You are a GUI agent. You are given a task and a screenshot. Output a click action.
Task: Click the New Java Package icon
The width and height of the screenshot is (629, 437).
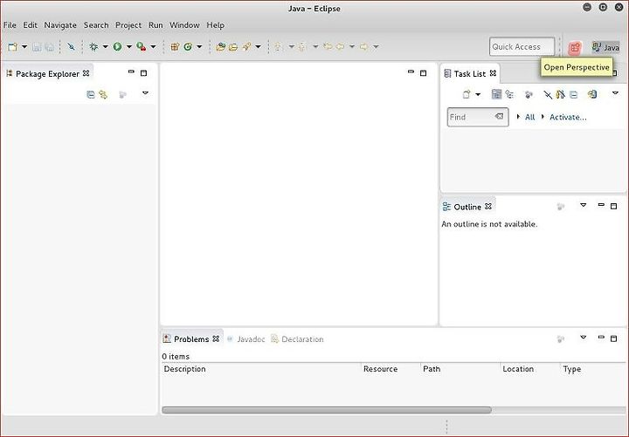click(175, 47)
